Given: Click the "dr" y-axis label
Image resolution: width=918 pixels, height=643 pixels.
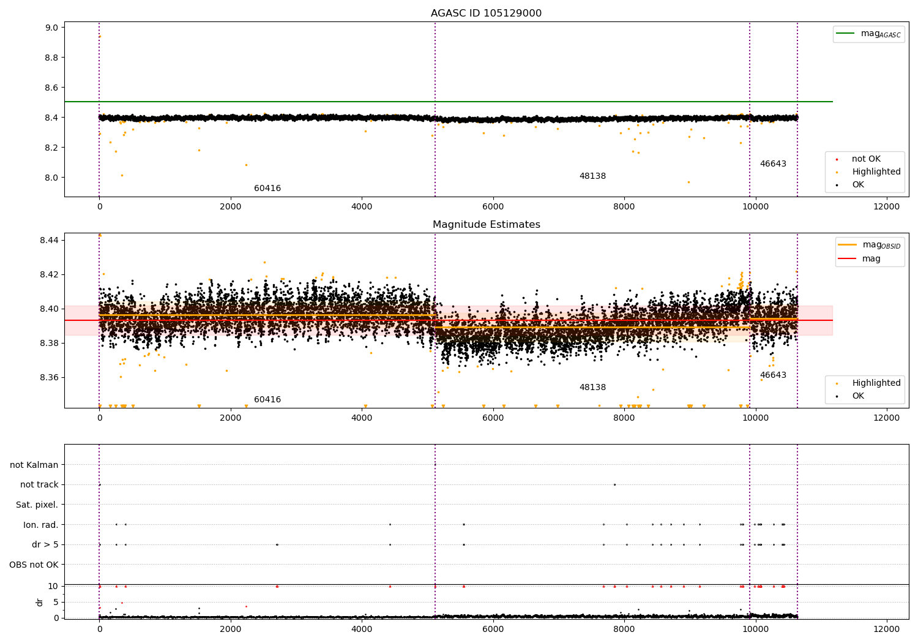Looking at the screenshot, I should (40, 602).
